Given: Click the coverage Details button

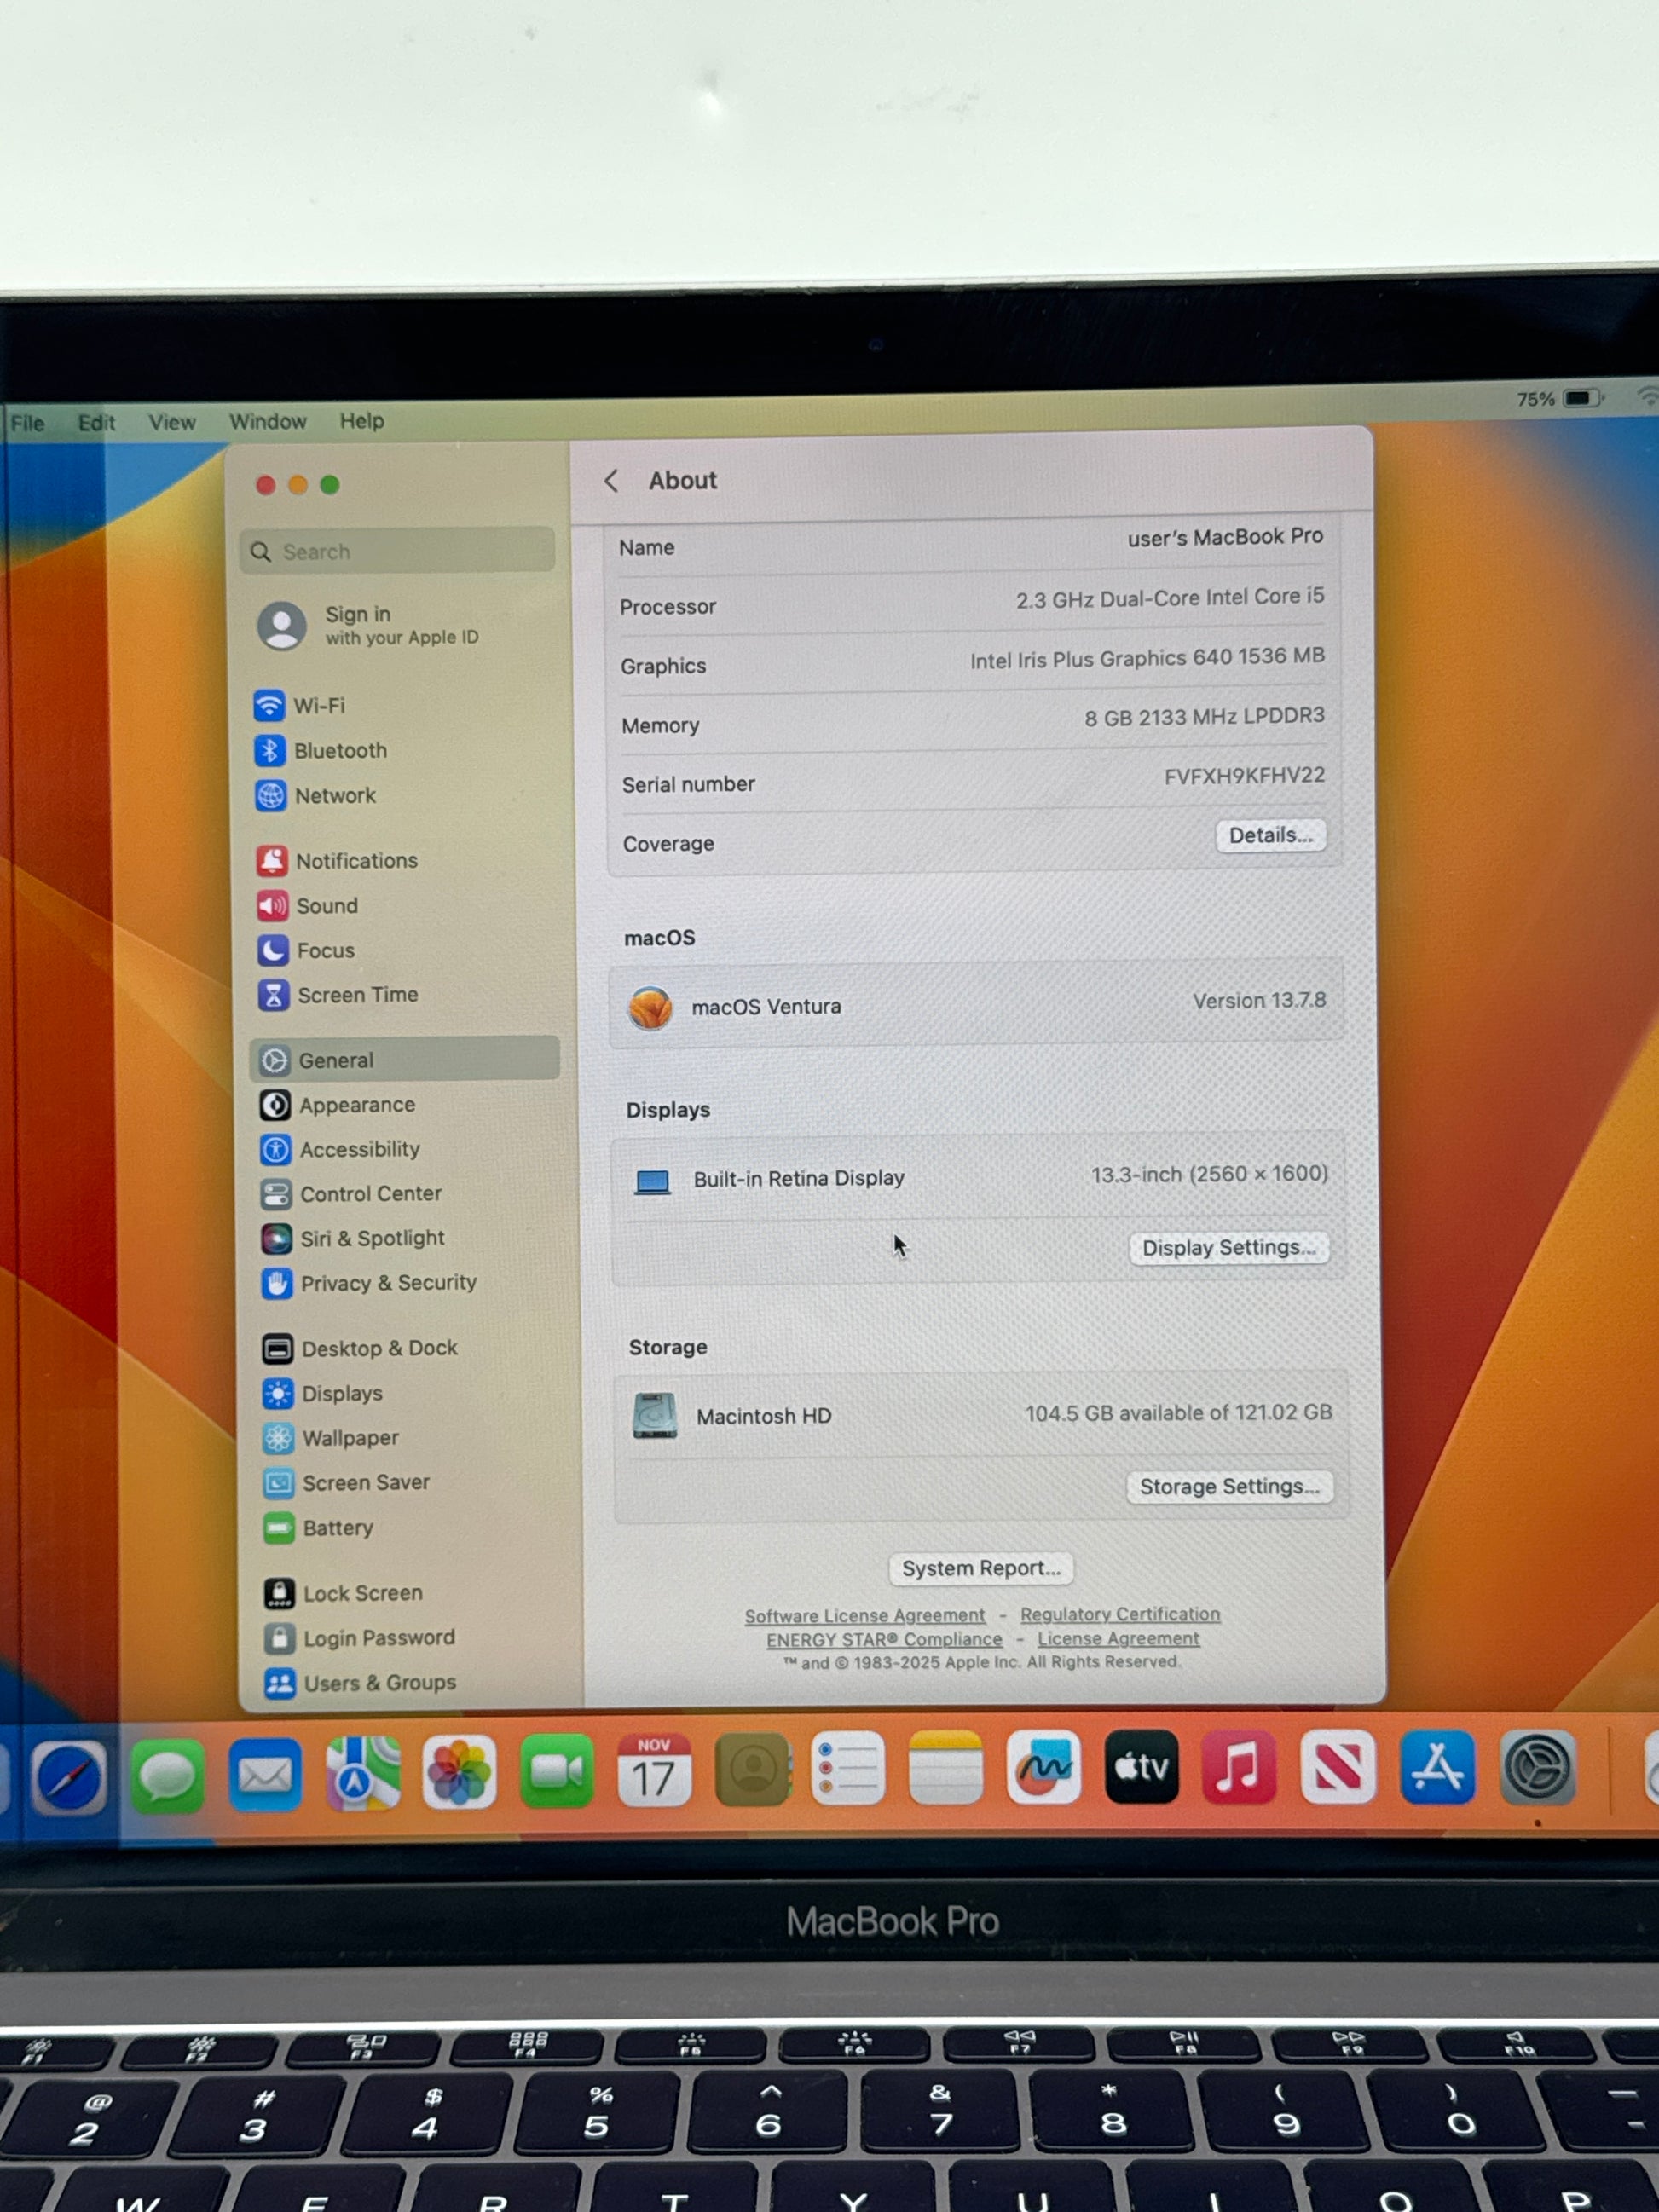Looking at the screenshot, I should click(1270, 836).
